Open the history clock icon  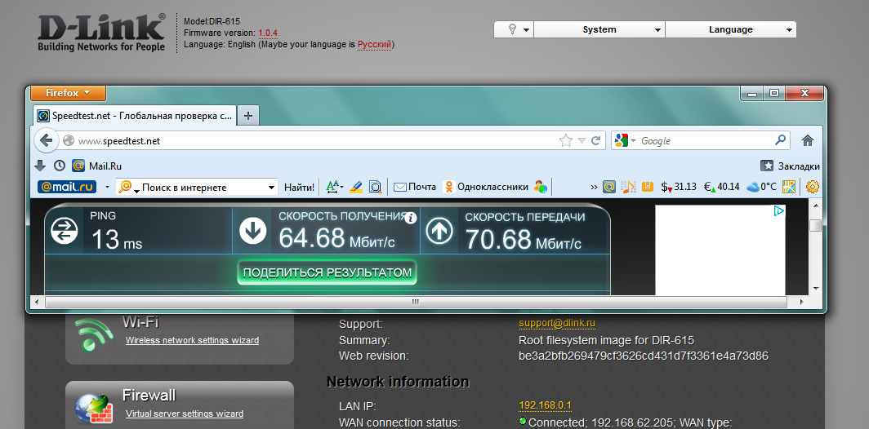tap(59, 166)
